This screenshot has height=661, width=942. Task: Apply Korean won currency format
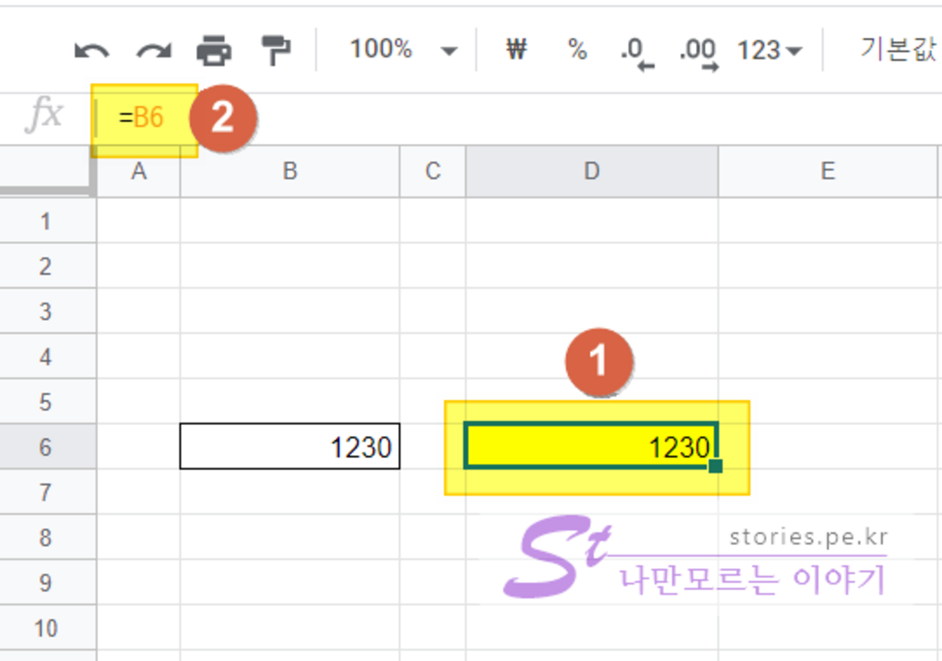516,50
